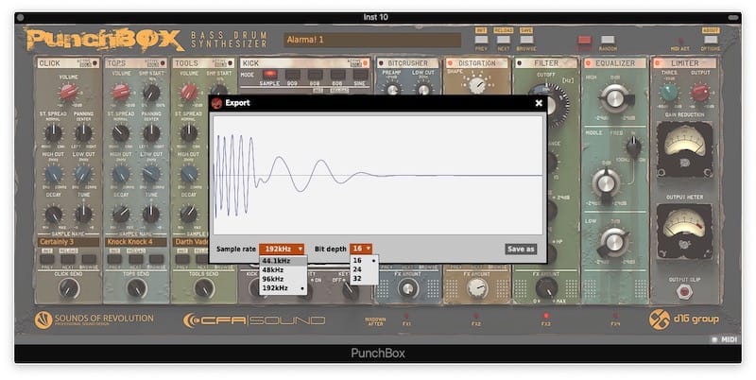Open the preset BROWSE button
Viewport: 756px width, 380px height.
(526, 40)
